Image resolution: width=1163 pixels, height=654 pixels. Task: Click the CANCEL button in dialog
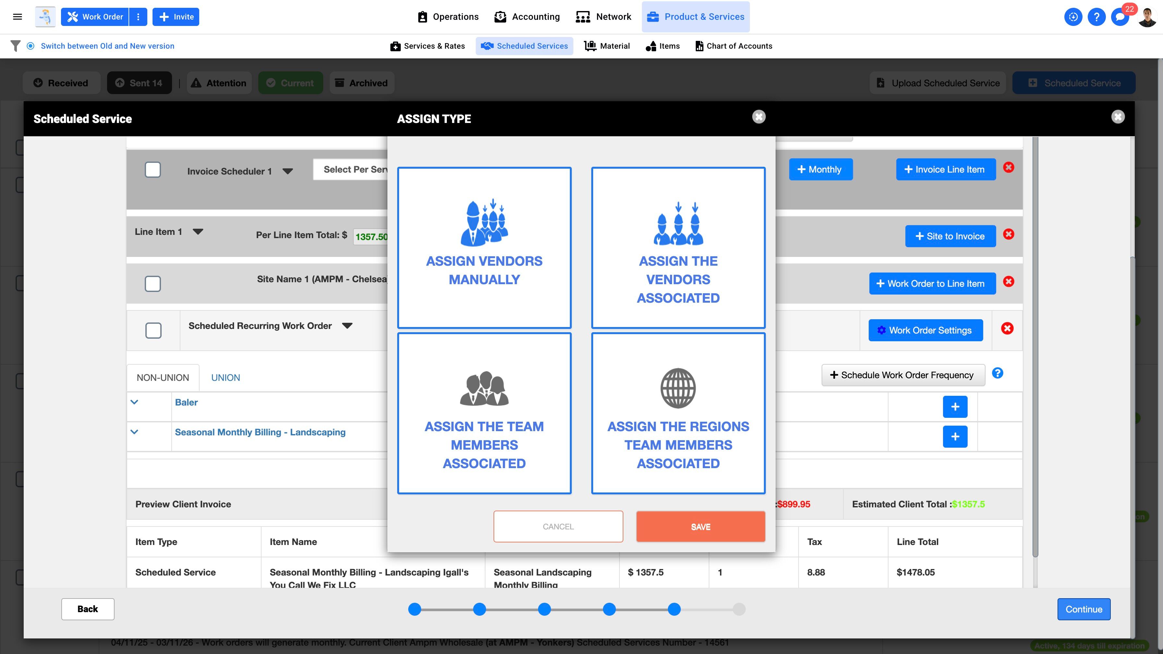pyautogui.click(x=558, y=526)
